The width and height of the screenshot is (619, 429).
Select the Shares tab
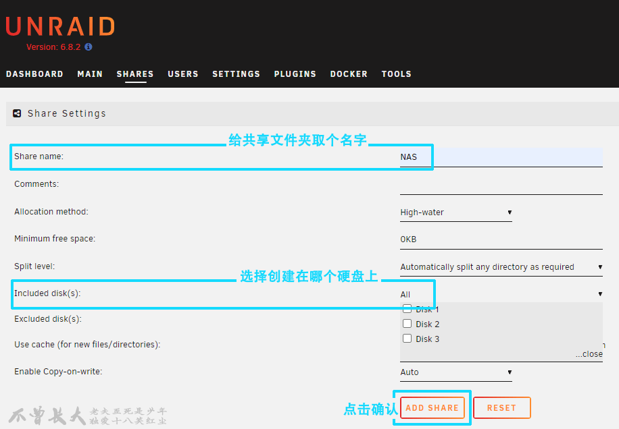click(x=135, y=74)
